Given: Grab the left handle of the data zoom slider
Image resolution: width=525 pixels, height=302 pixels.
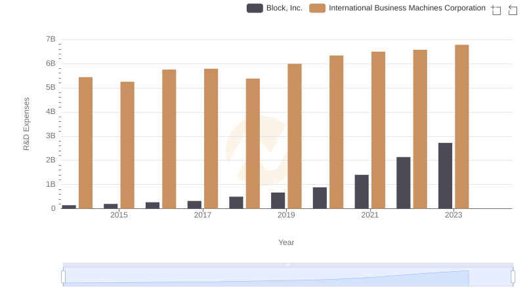Looking at the screenshot, I should point(63,277).
